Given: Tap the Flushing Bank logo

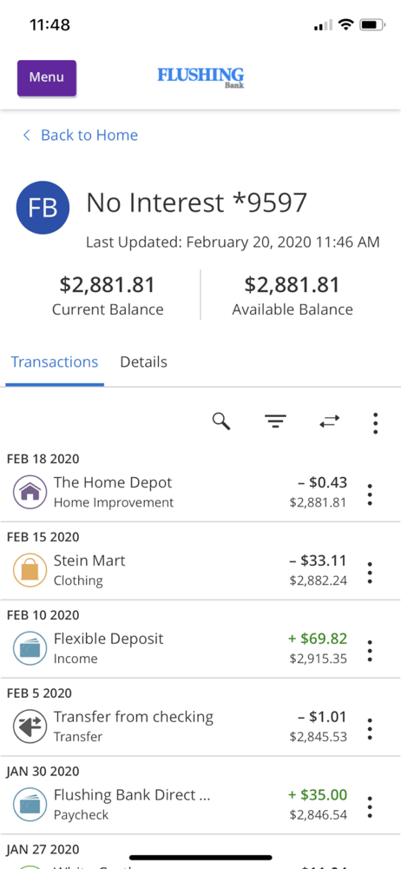Looking at the screenshot, I should pyautogui.click(x=200, y=77).
